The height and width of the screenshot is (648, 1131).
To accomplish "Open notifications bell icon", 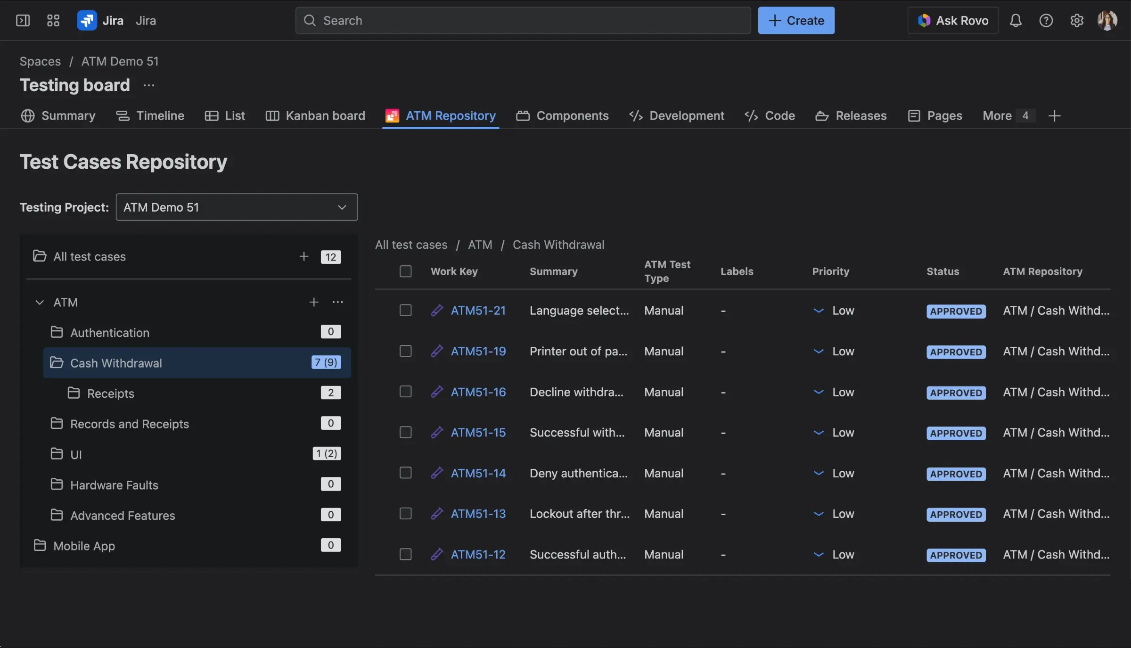I will [1016, 20].
